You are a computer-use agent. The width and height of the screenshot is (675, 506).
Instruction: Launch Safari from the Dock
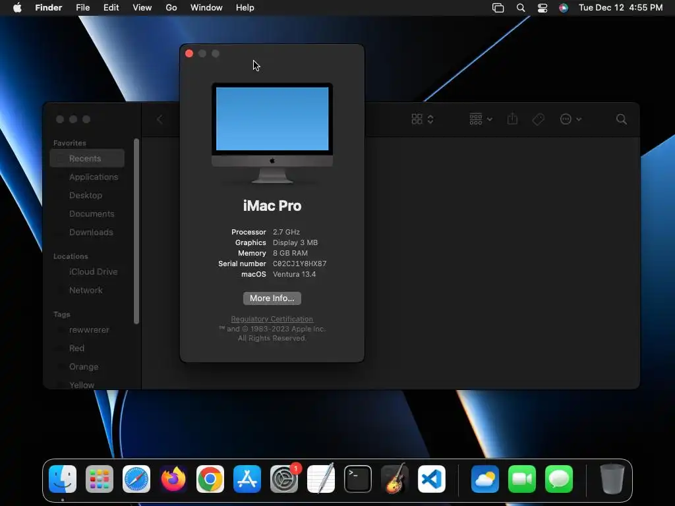point(136,479)
